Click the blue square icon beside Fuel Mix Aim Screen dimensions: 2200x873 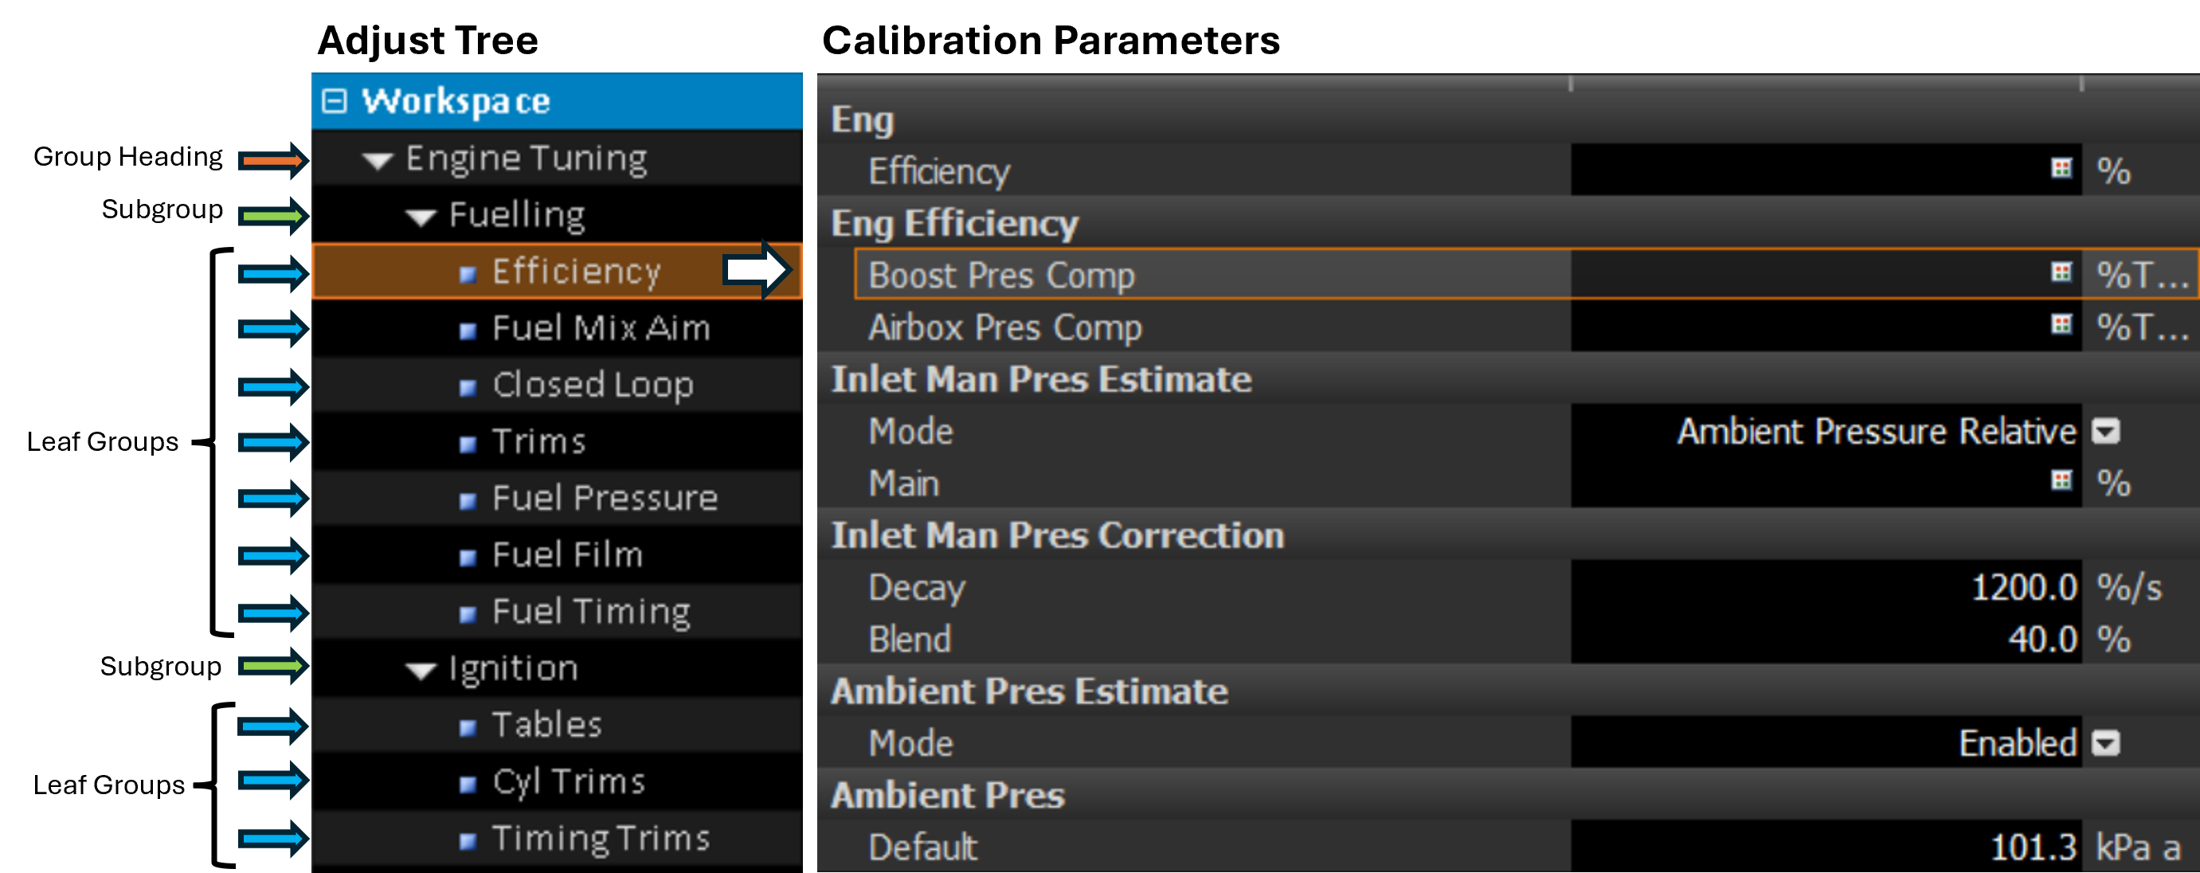coord(467,331)
